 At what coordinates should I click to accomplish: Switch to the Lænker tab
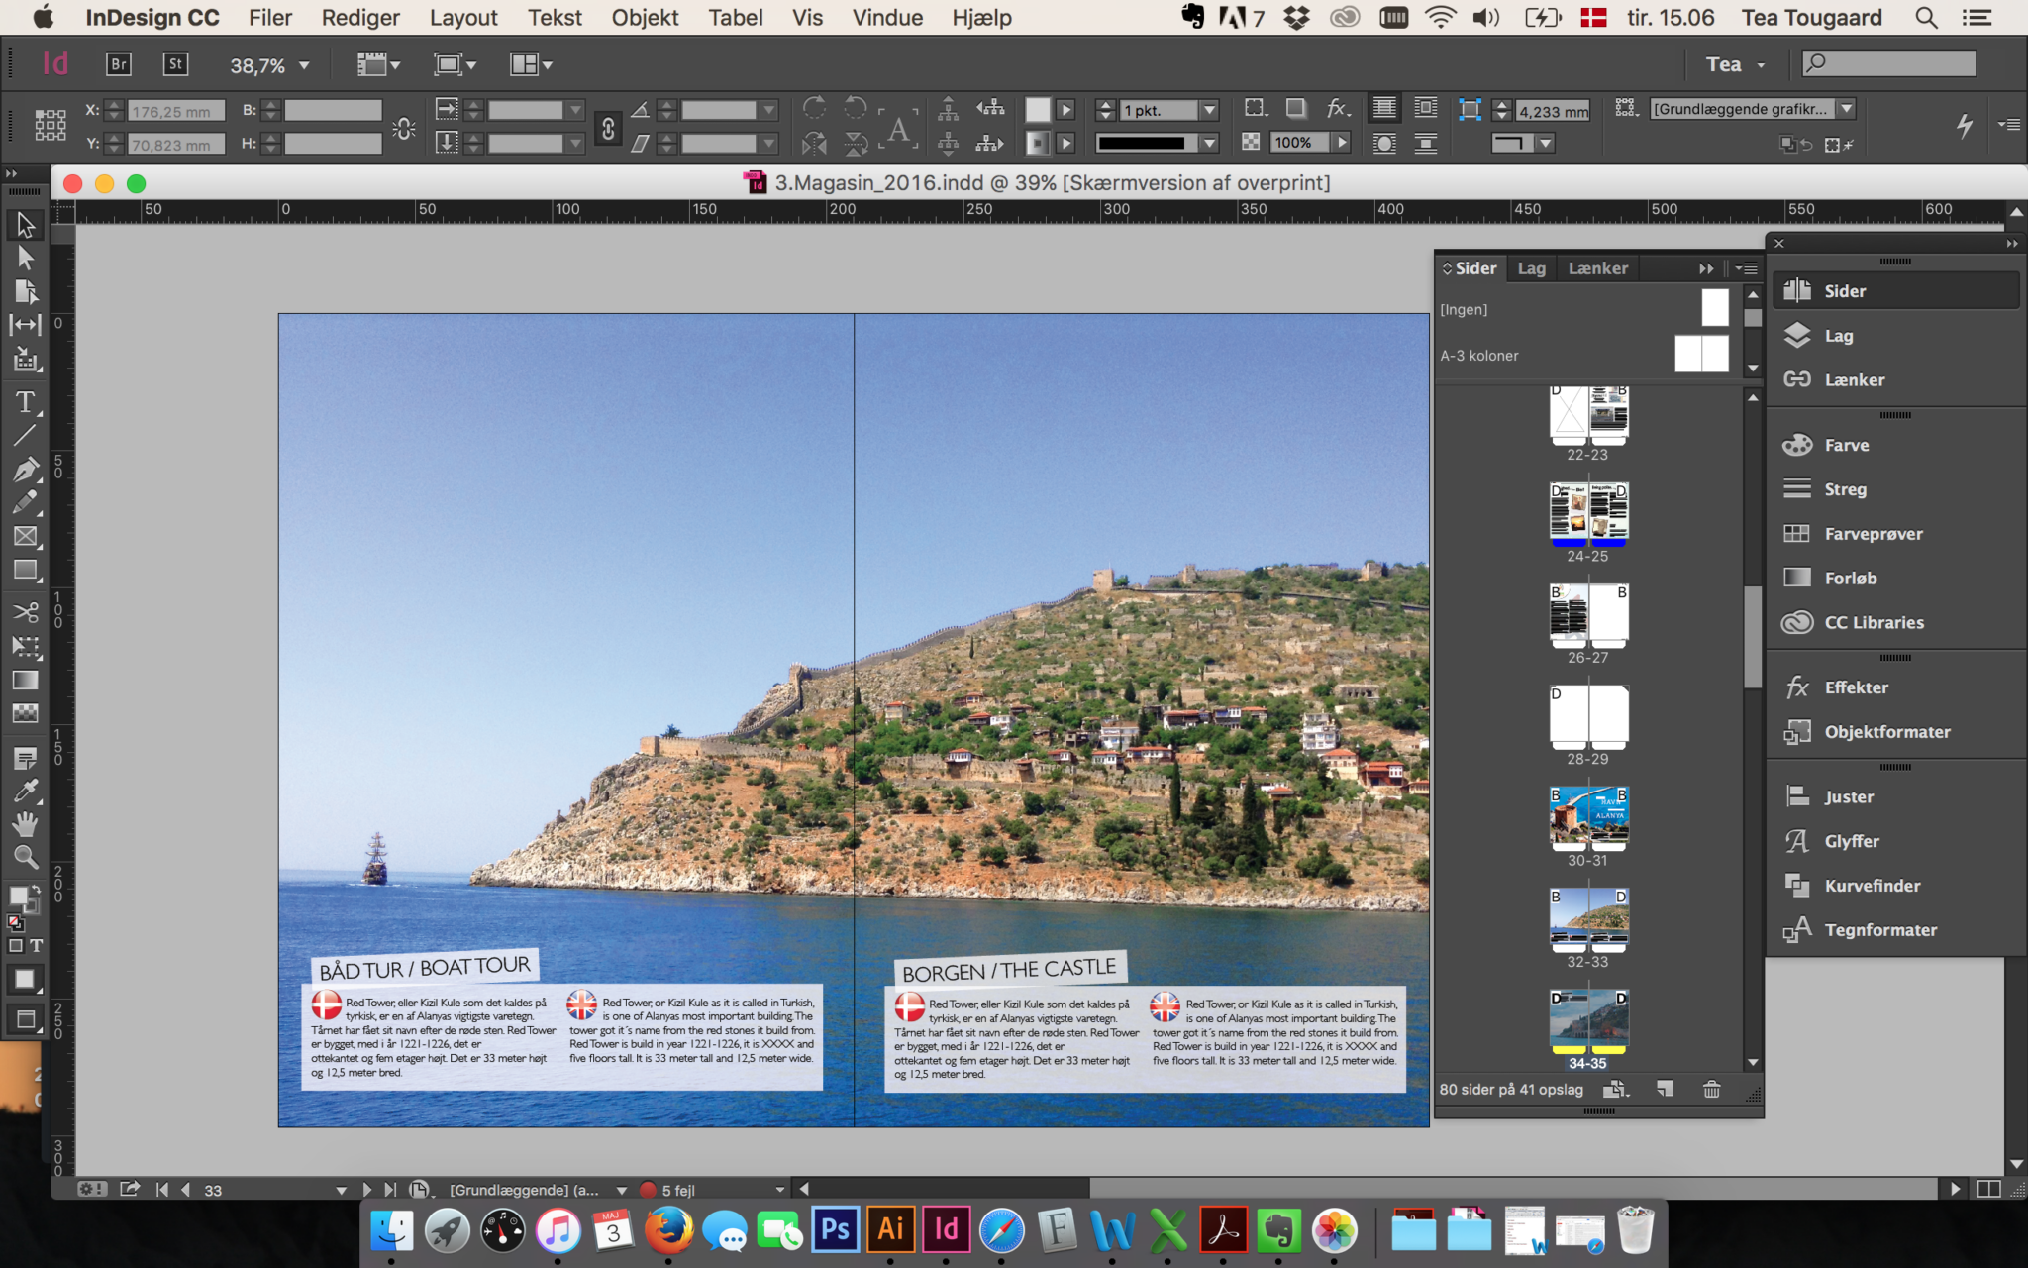click(1596, 268)
